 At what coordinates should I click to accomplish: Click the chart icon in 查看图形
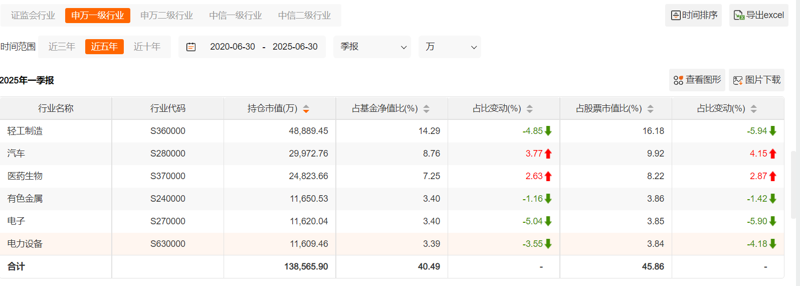[678, 80]
